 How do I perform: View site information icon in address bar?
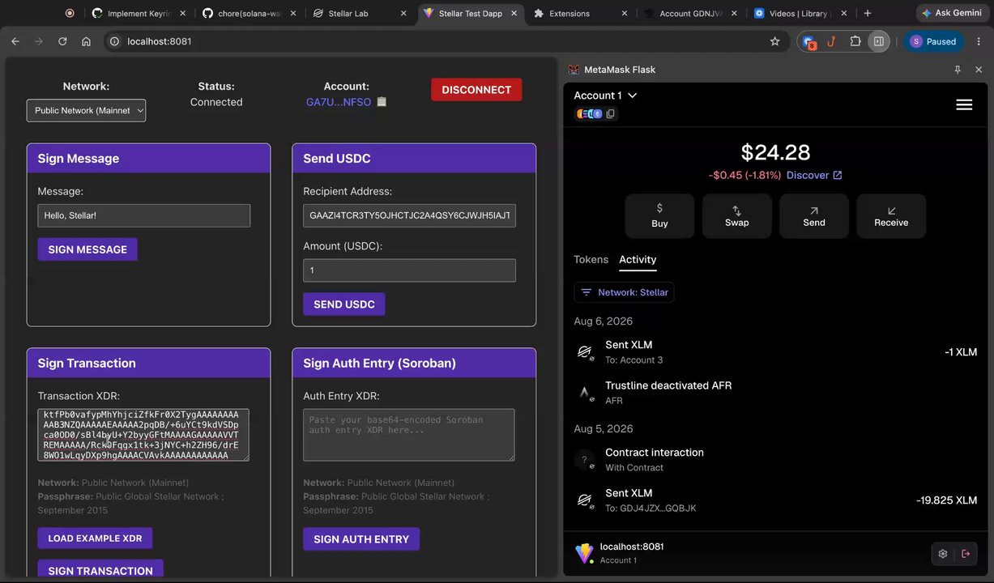pyautogui.click(x=115, y=41)
